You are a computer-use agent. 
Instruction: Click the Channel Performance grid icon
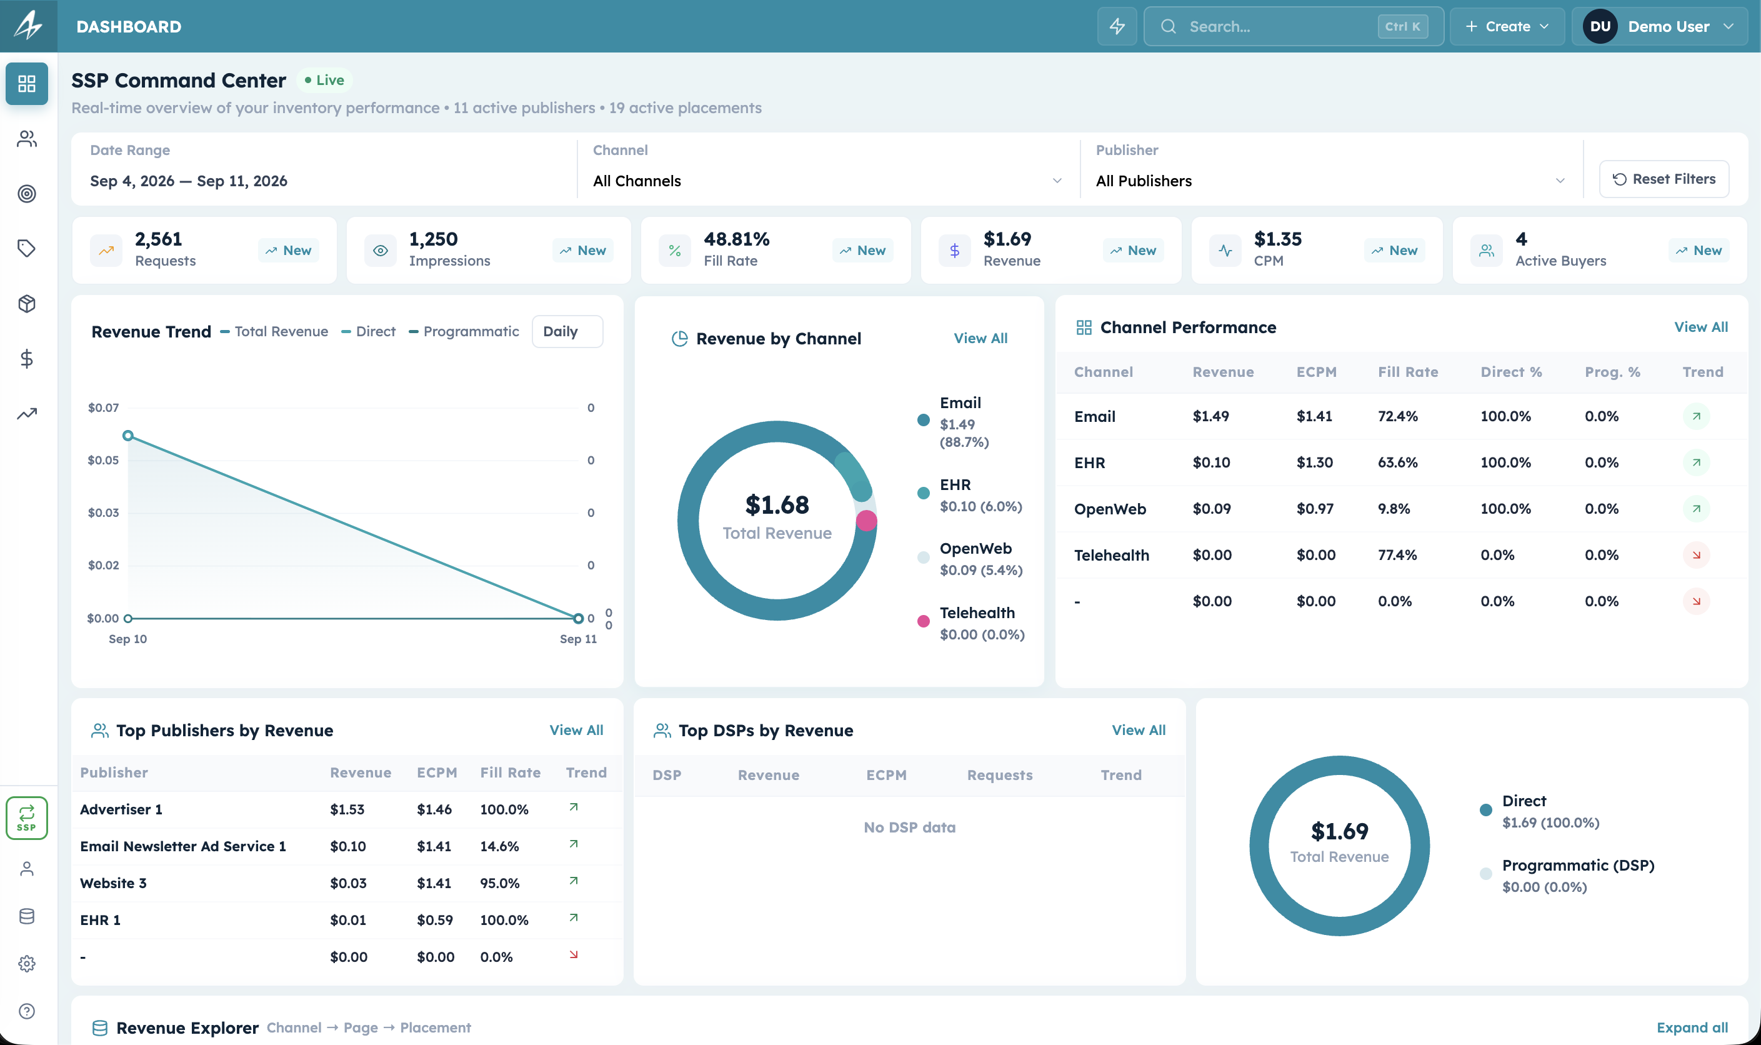click(1084, 327)
